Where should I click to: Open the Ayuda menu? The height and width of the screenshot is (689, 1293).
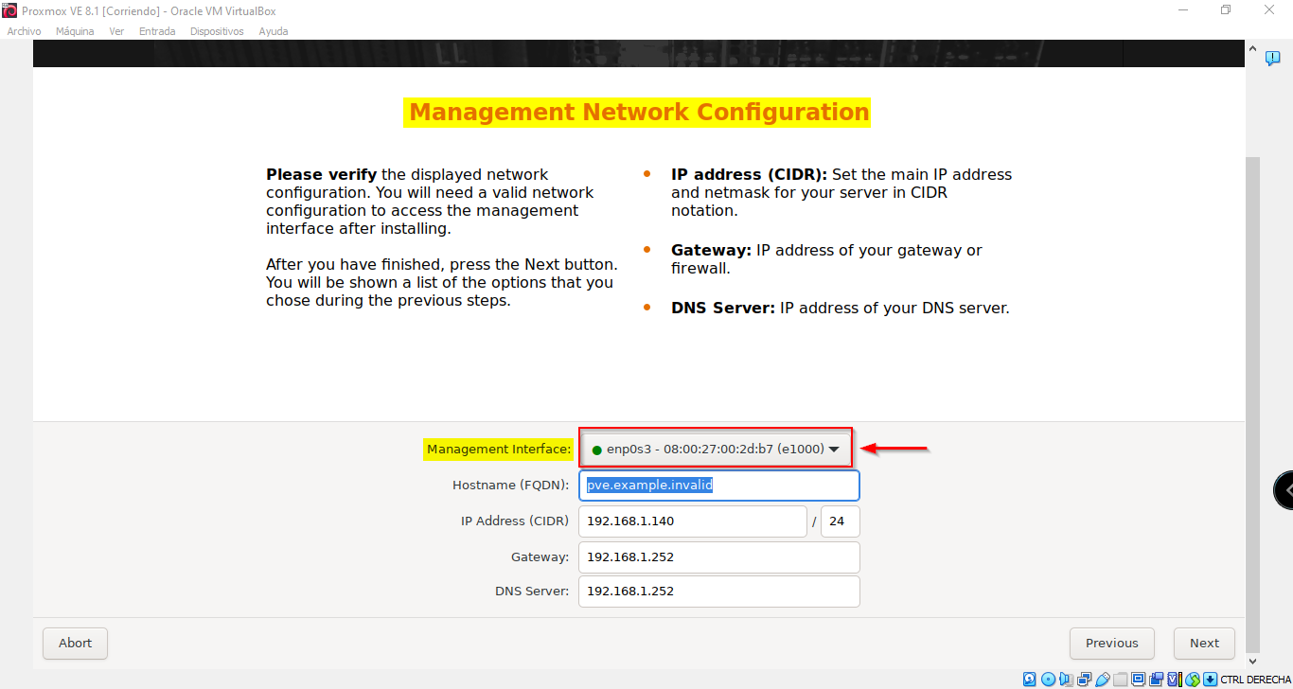click(x=274, y=31)
